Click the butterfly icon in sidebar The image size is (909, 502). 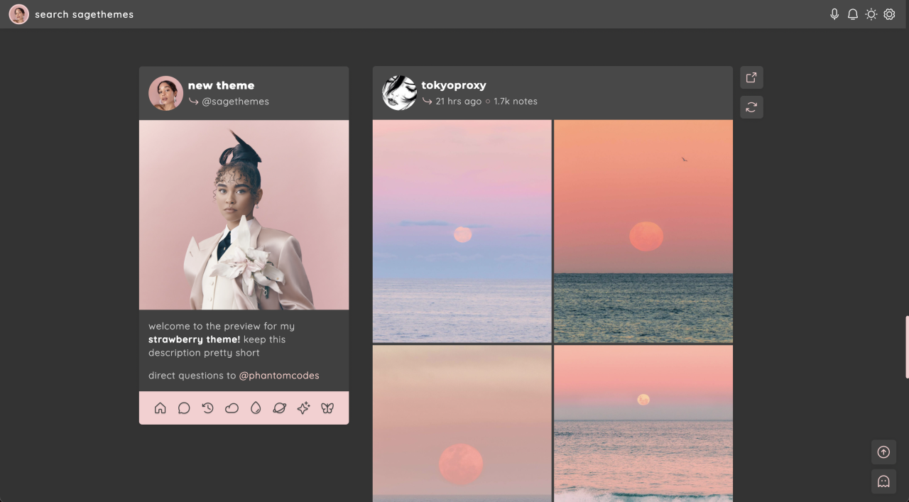(x=327, y=408)
